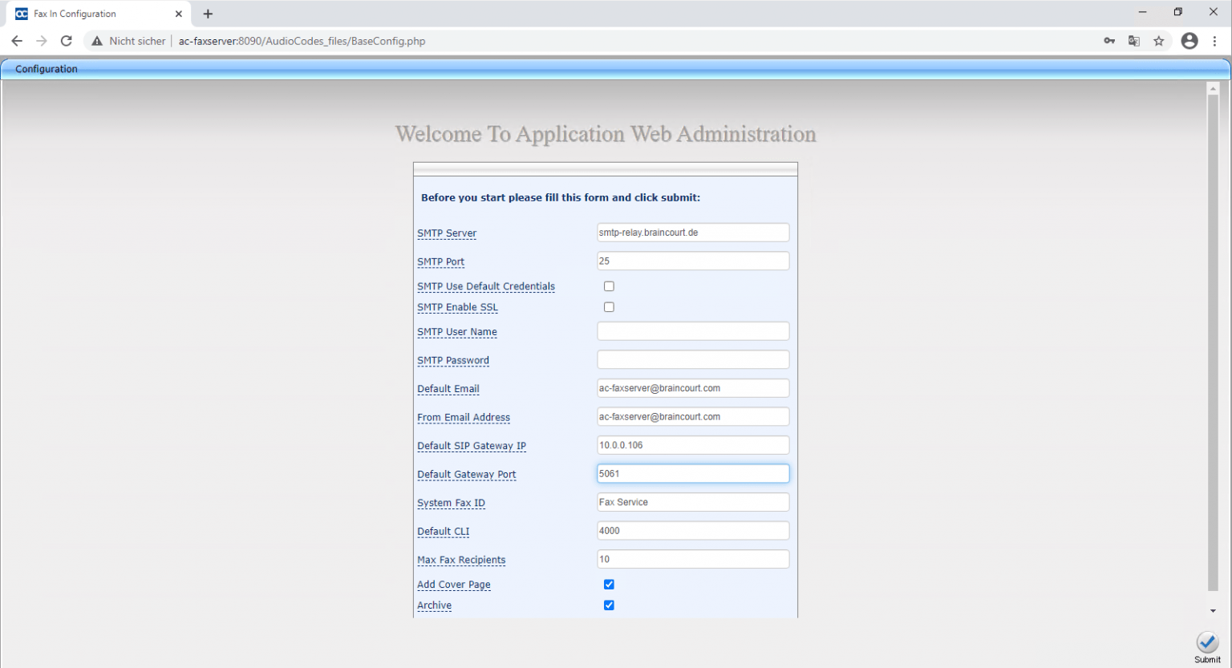Viewport: 1232px width, 668px height.
Task: Click the Submit checkmark icon
Action: [1207, 642]
